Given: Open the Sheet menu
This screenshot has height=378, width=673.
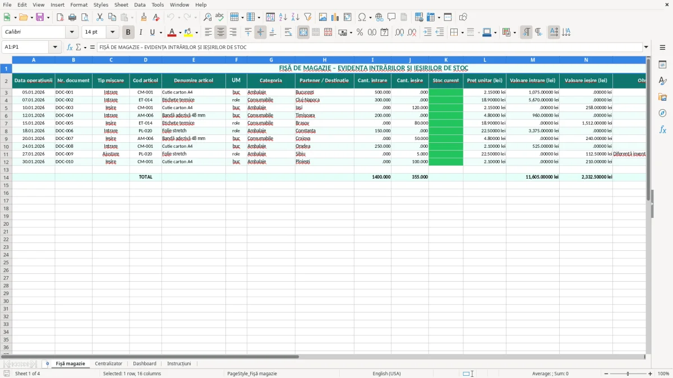Looking at the screenshot, I should pos(121,4).
